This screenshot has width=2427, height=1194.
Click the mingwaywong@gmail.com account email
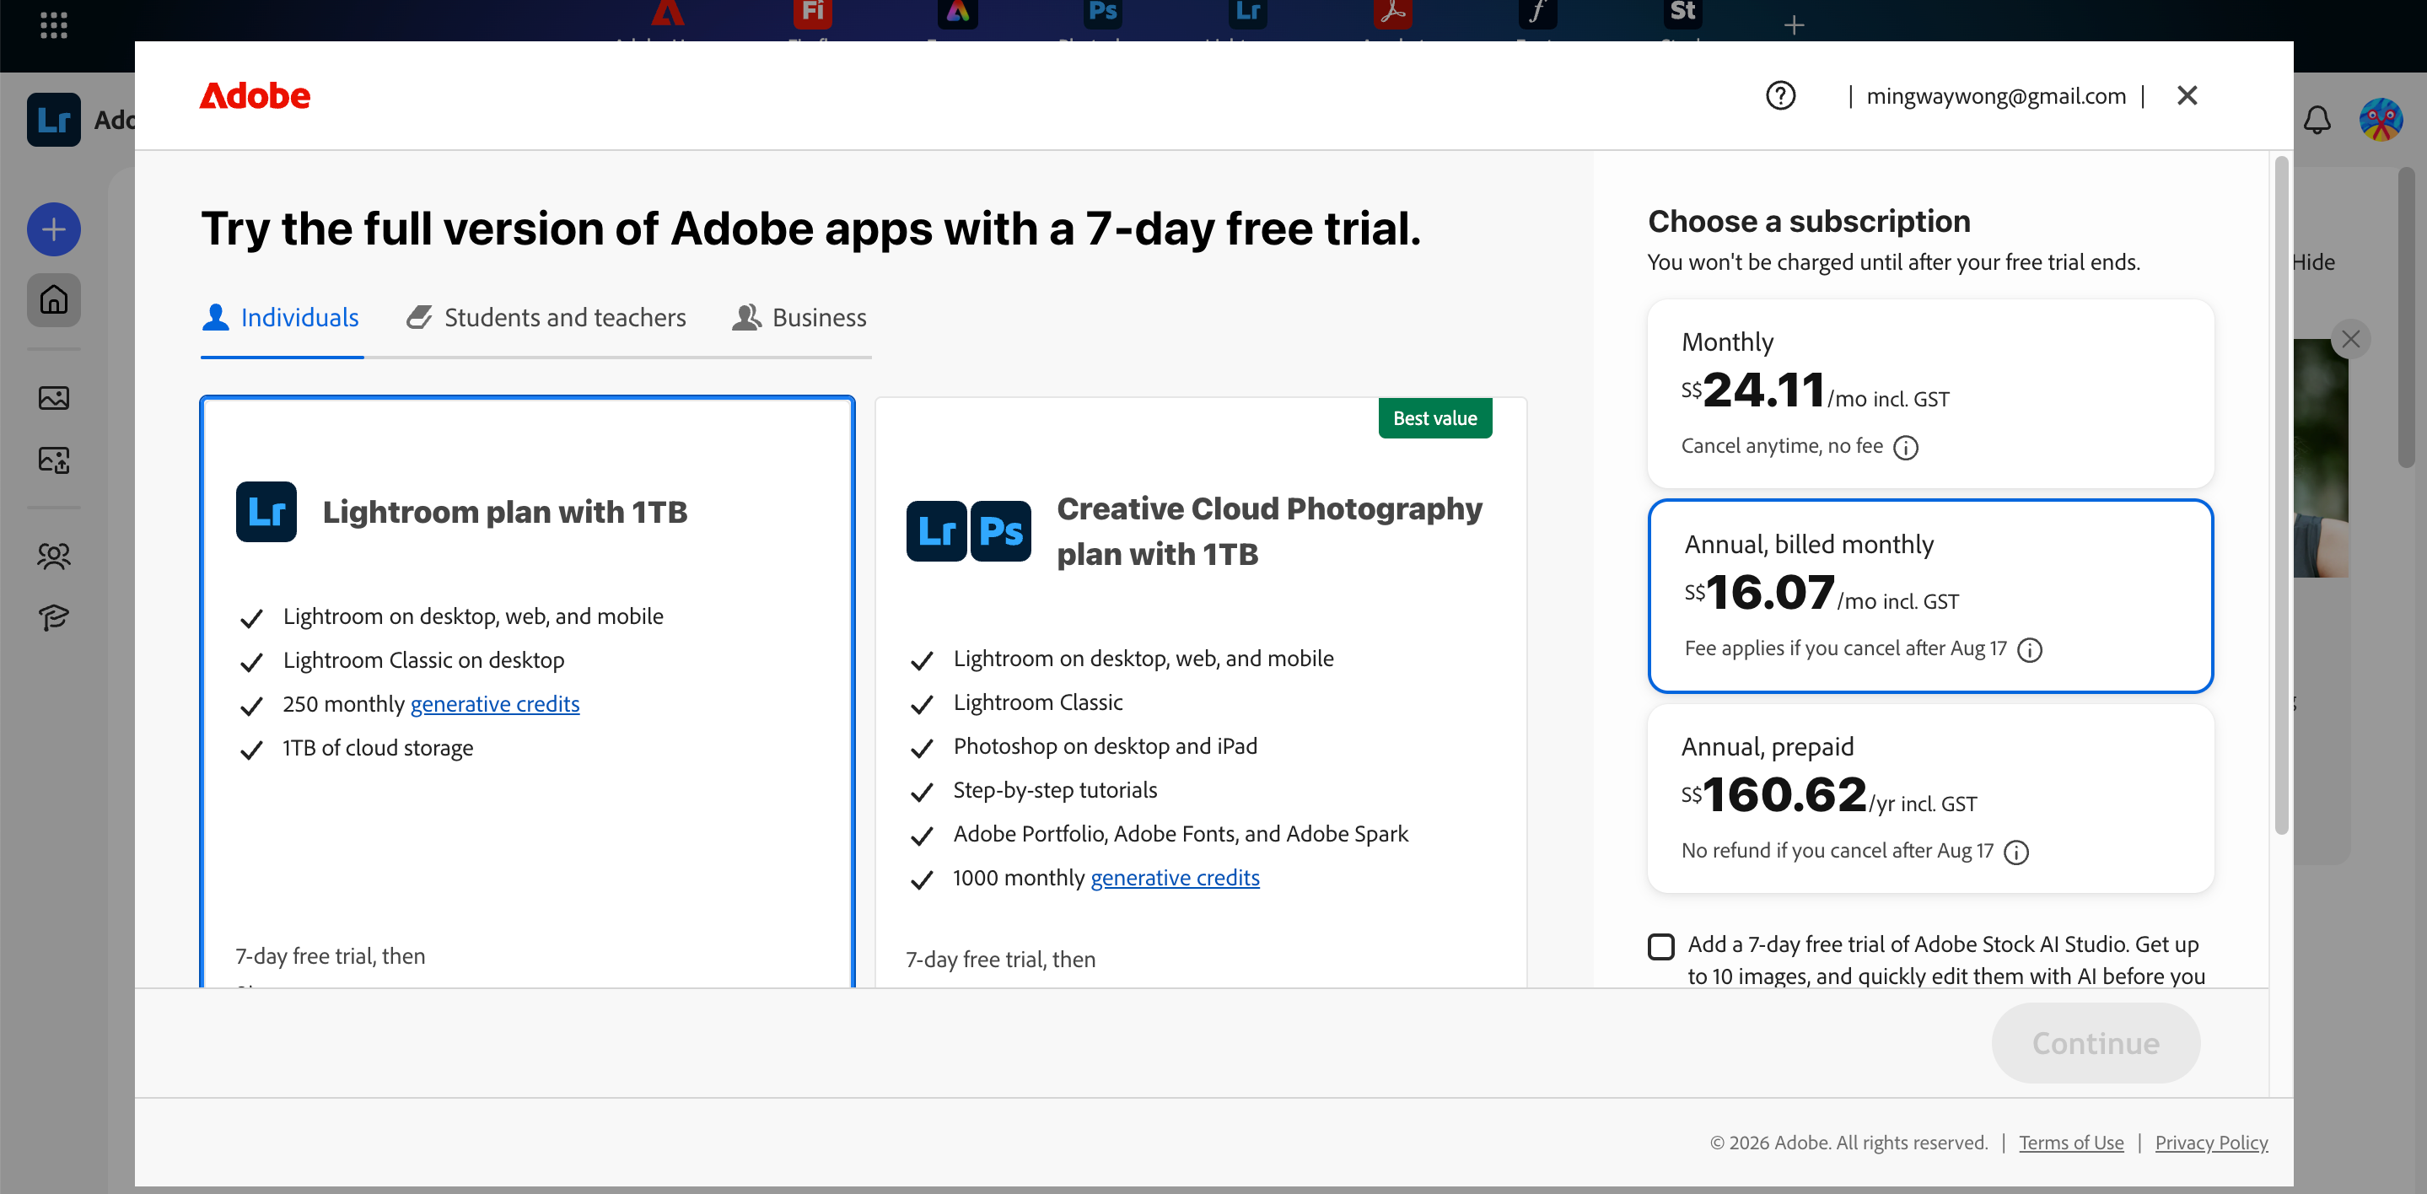pyautogui.click(x=1995, y=95)
